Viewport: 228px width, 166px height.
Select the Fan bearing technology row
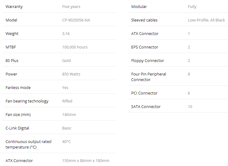tap(59, 101)
